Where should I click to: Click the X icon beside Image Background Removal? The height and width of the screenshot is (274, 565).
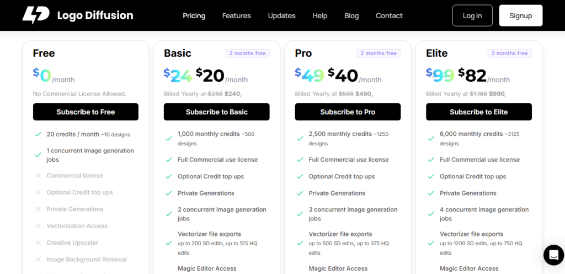38,260
